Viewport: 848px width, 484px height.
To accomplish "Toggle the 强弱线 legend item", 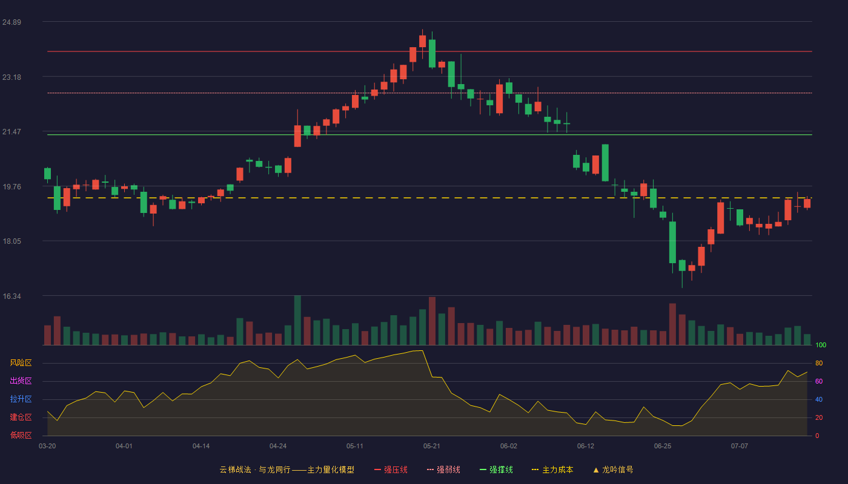I will pos(443,469).
